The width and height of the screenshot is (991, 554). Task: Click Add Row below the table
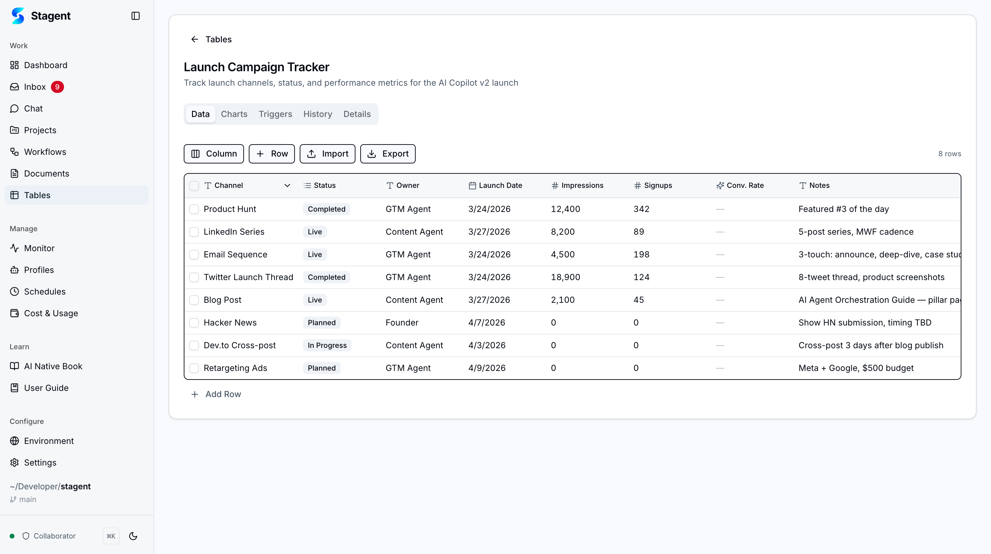click(216, 394)
